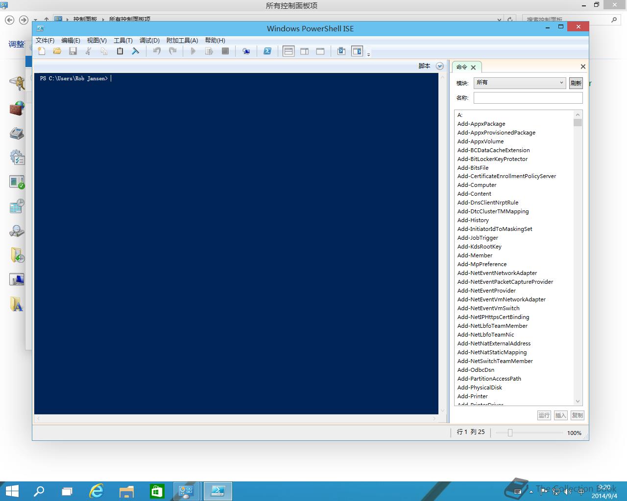Click the 刷新 button
627x501 pixels.
tap(576, 83)
